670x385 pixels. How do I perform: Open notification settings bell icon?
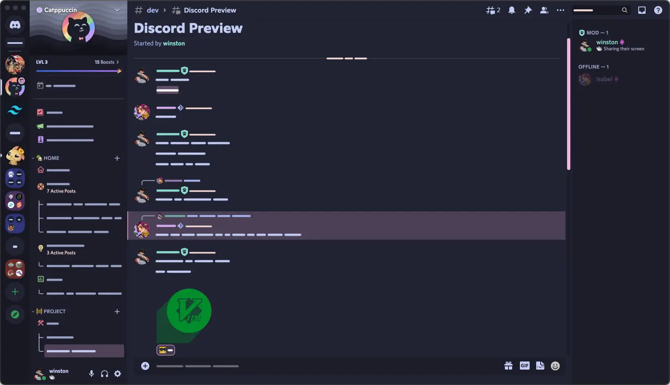point(512,10)
